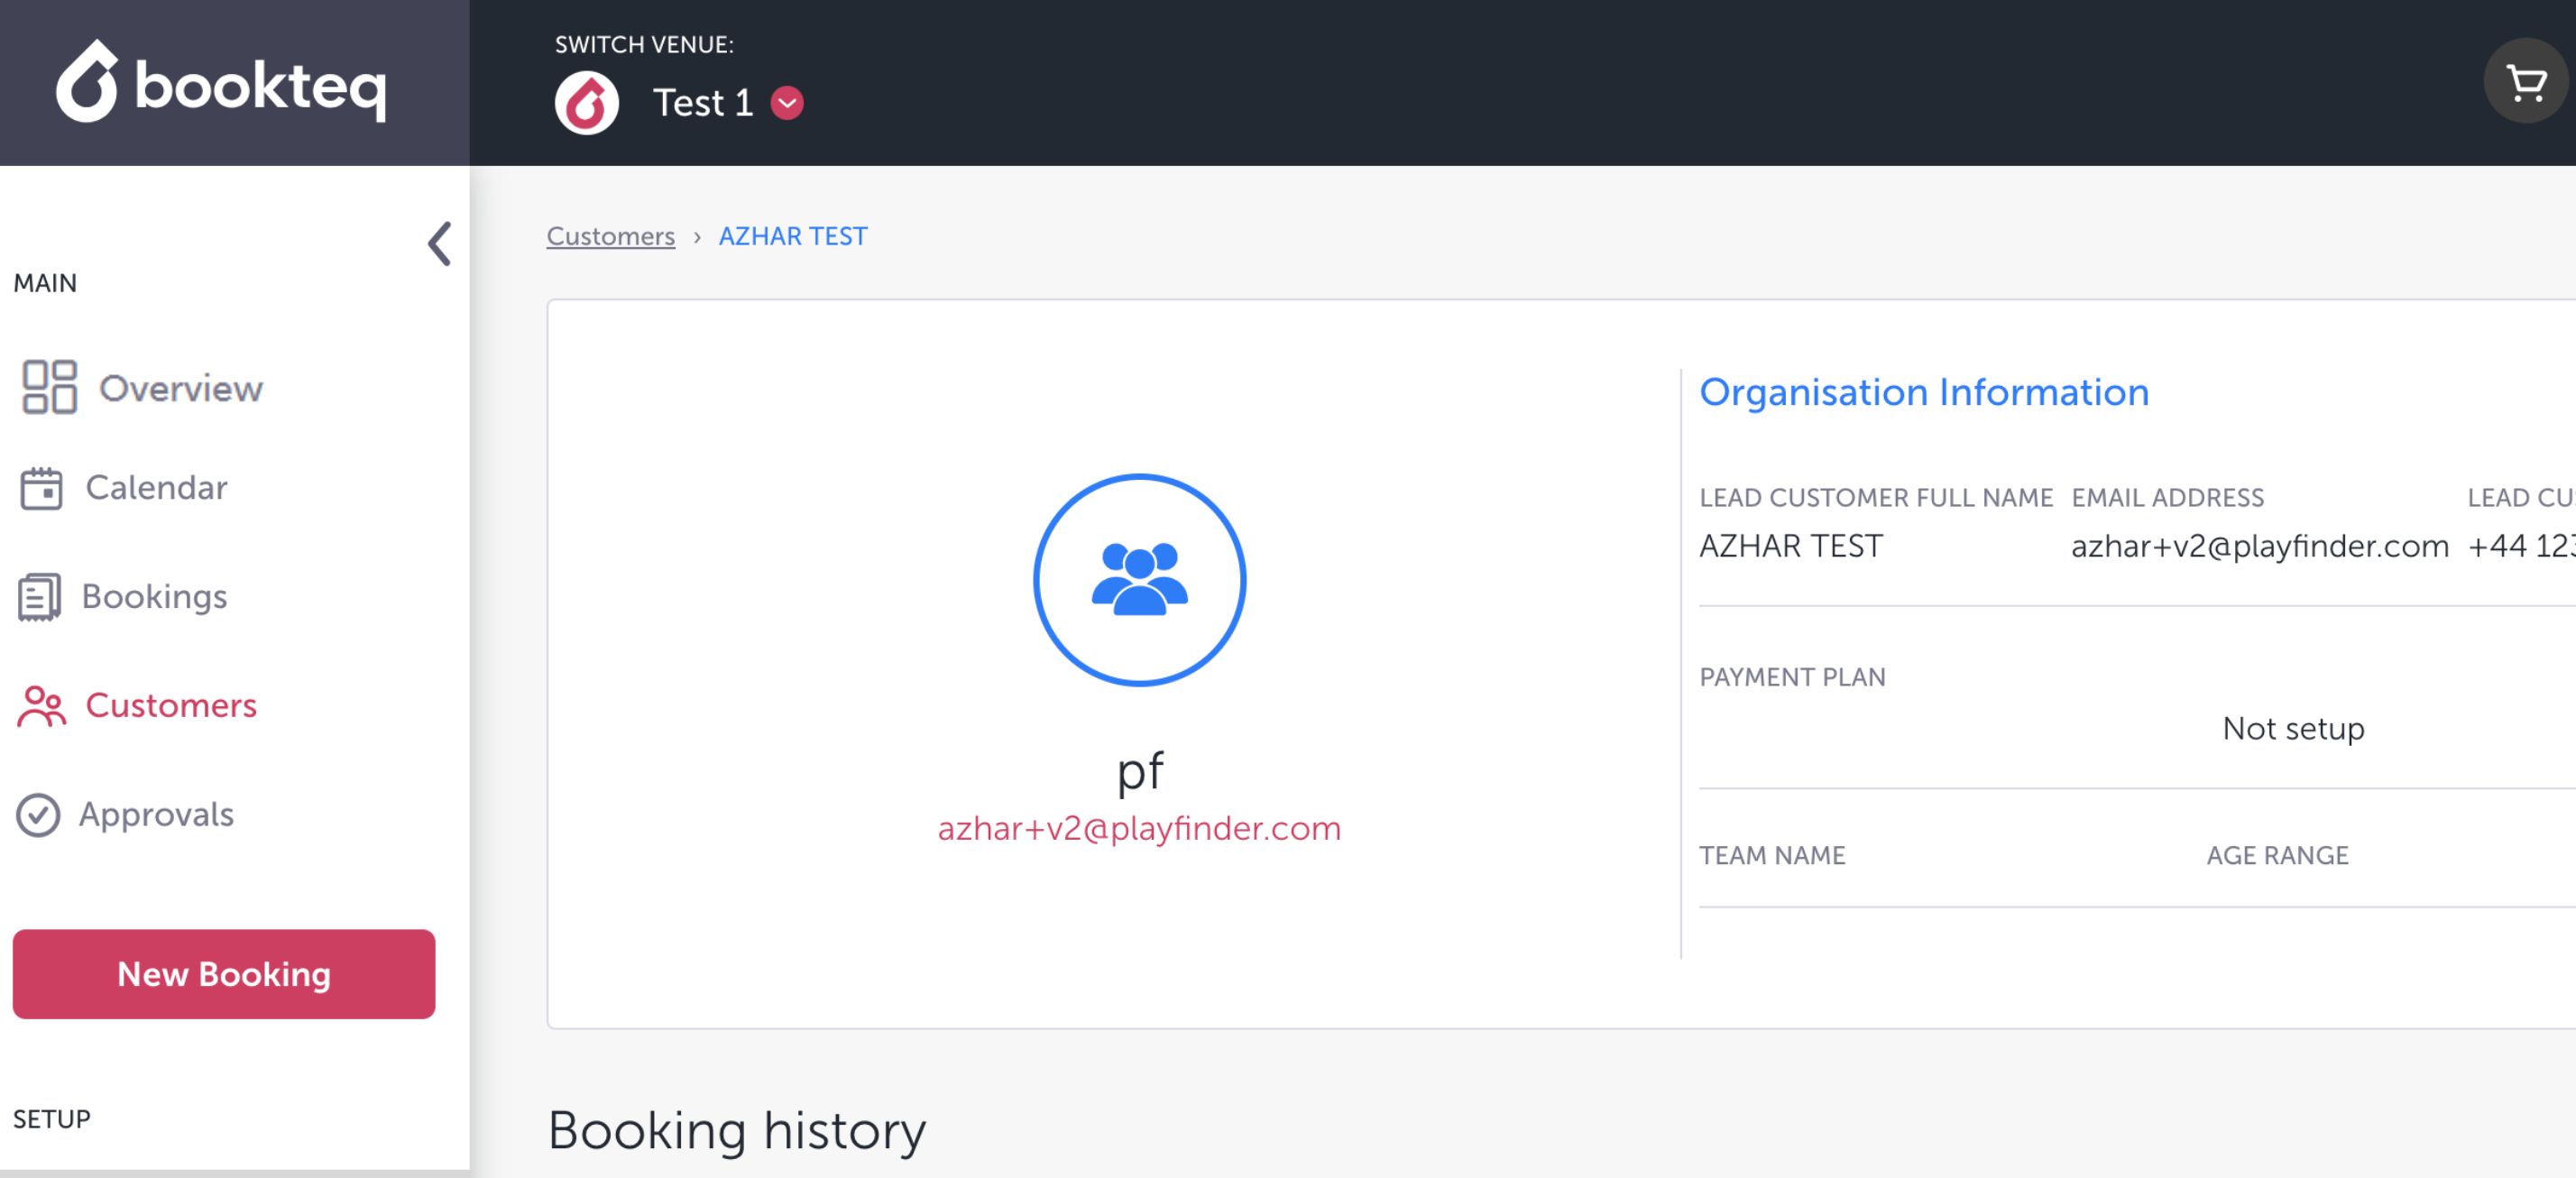Click the organisation group avatar
This screenshot has width=2576, height=1178.
pyautogui.click(x=1139, y=579)
